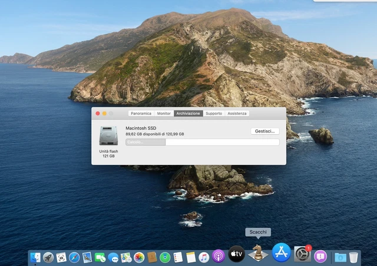Minimize the window with yellow button
Image resolution: width=377 pixels, height=266 pixels.
click(x=104, y=114)
